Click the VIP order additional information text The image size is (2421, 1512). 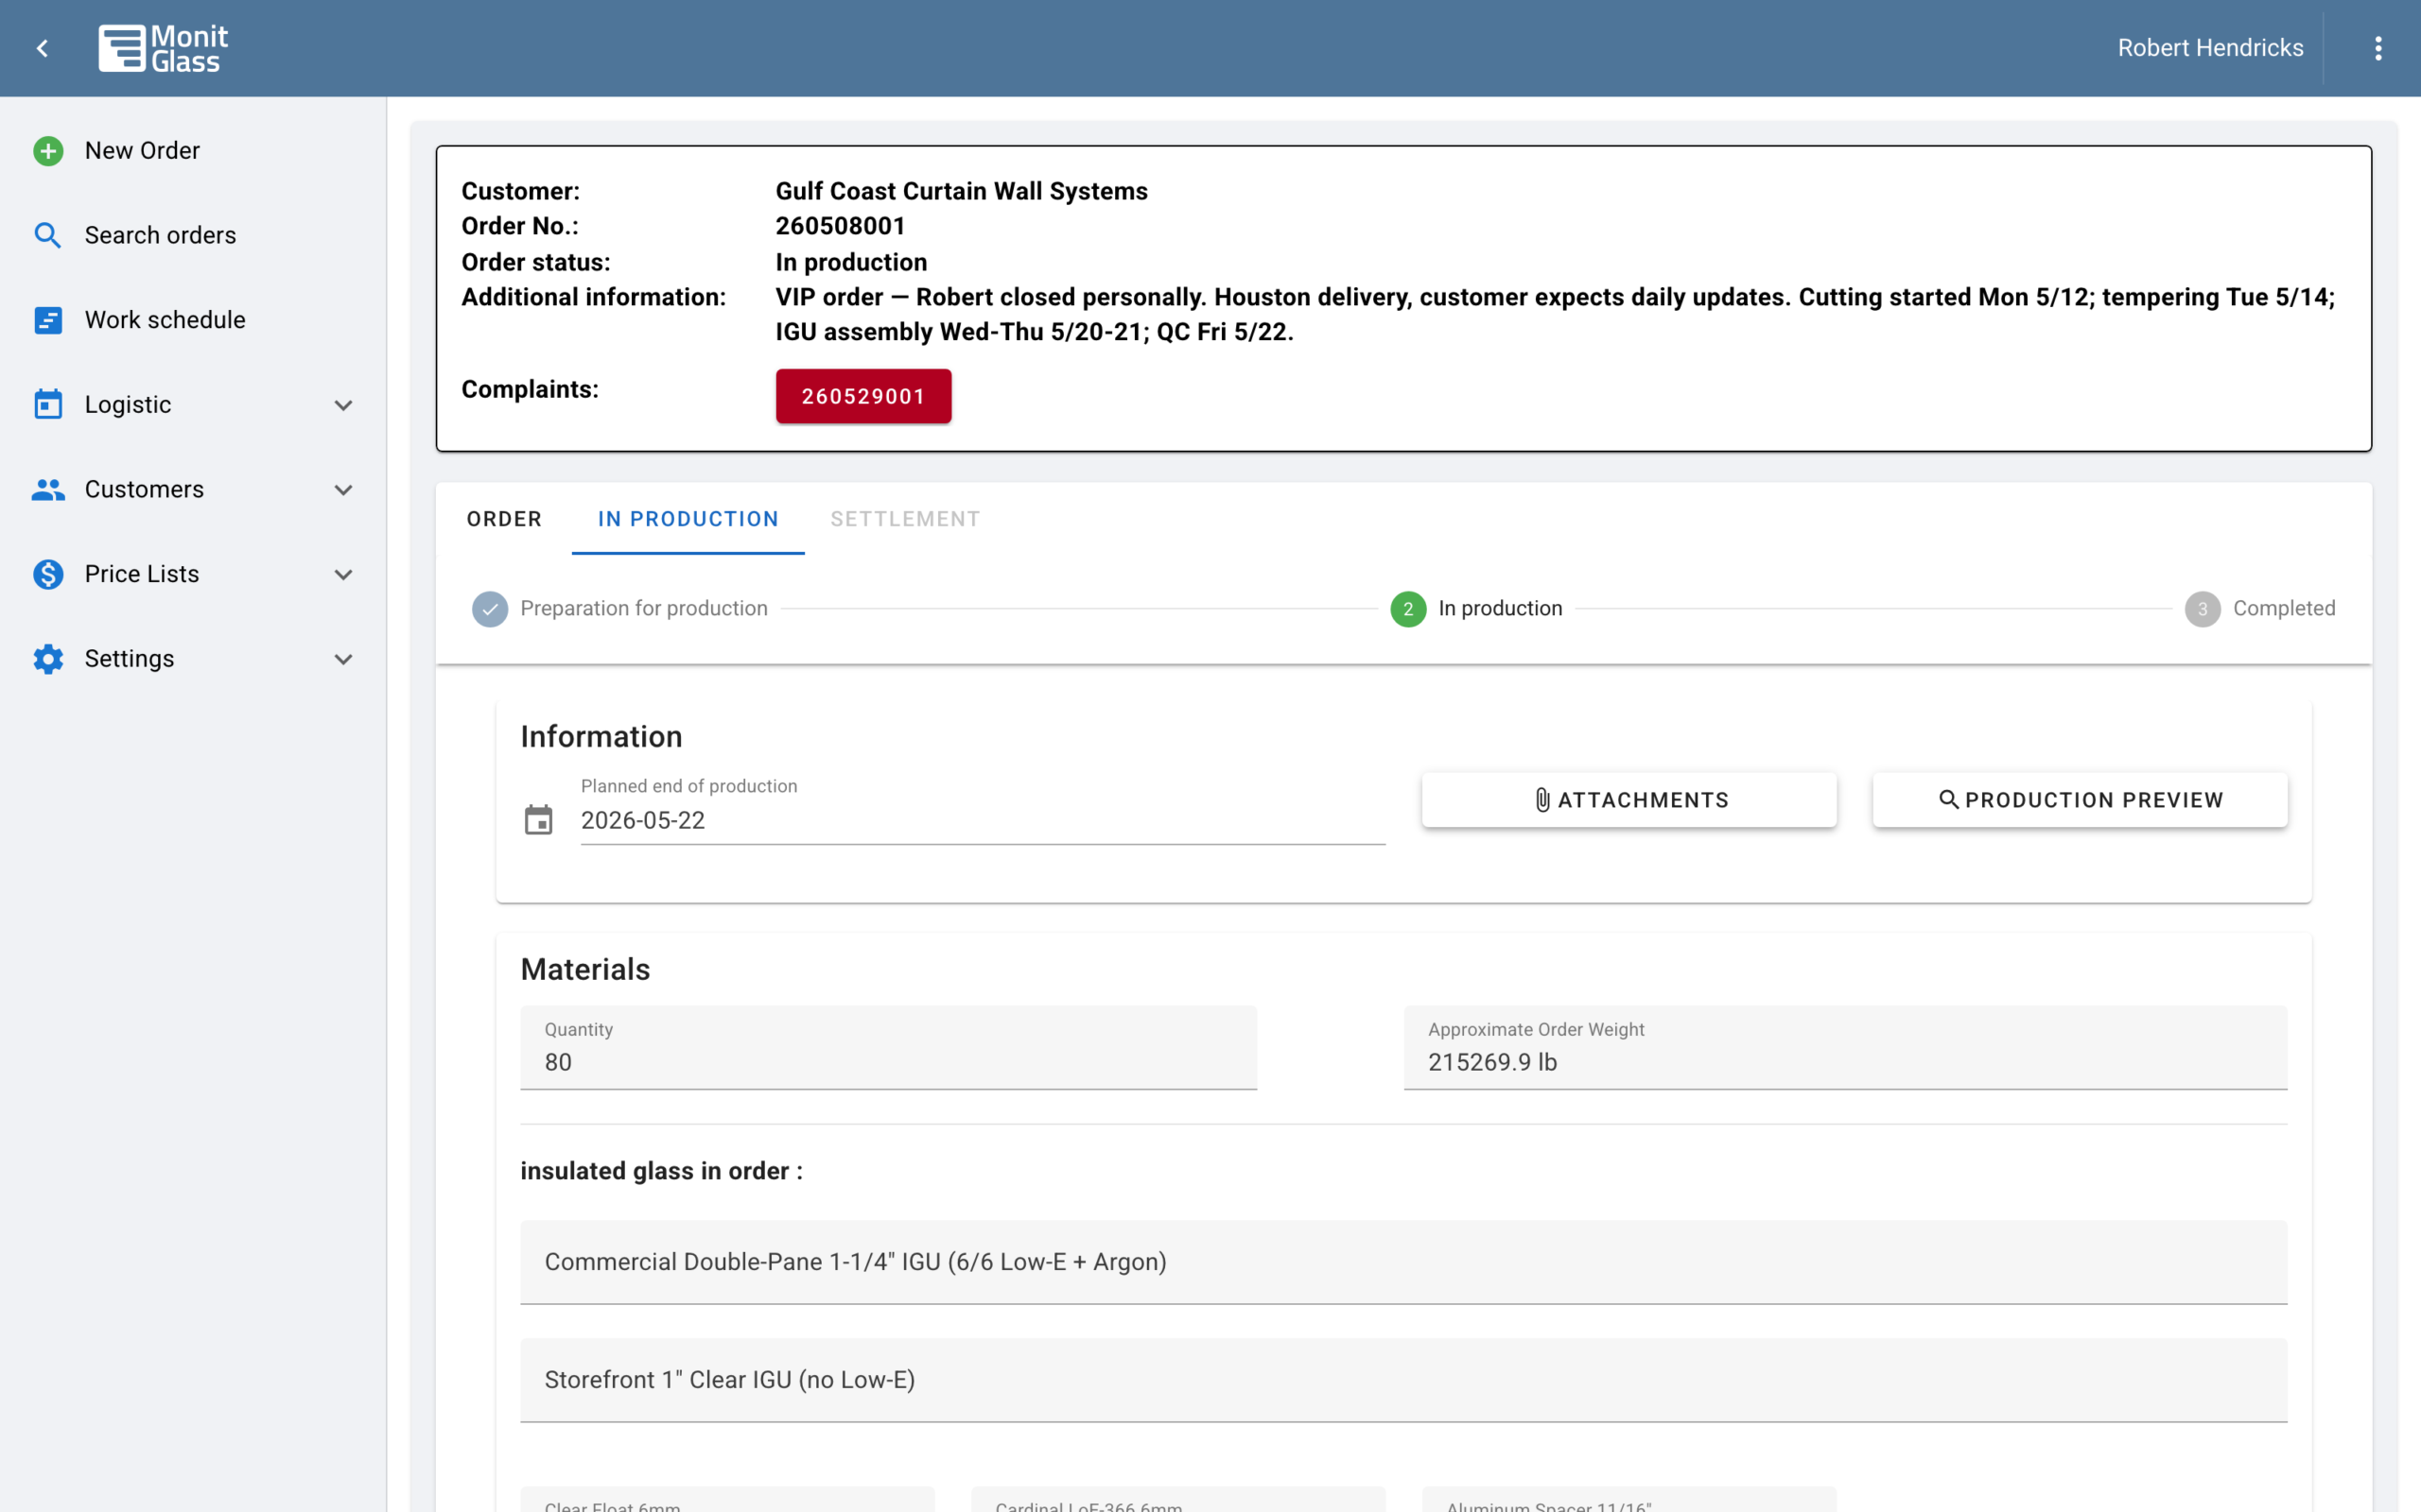[1556, 314]
